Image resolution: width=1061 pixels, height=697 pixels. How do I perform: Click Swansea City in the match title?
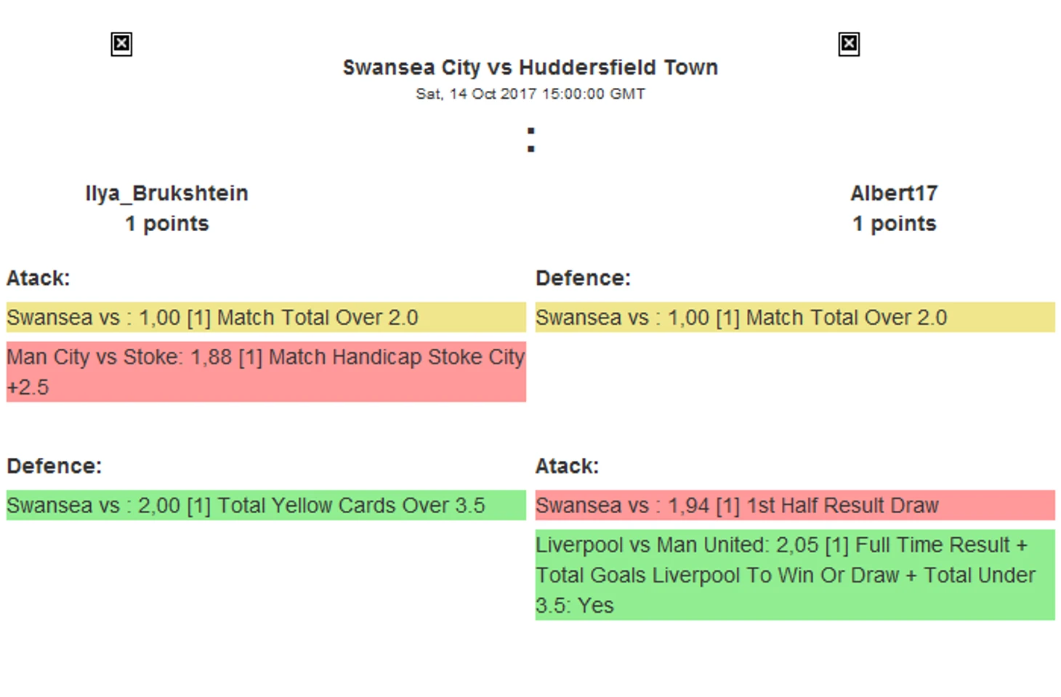coord(411,68)
